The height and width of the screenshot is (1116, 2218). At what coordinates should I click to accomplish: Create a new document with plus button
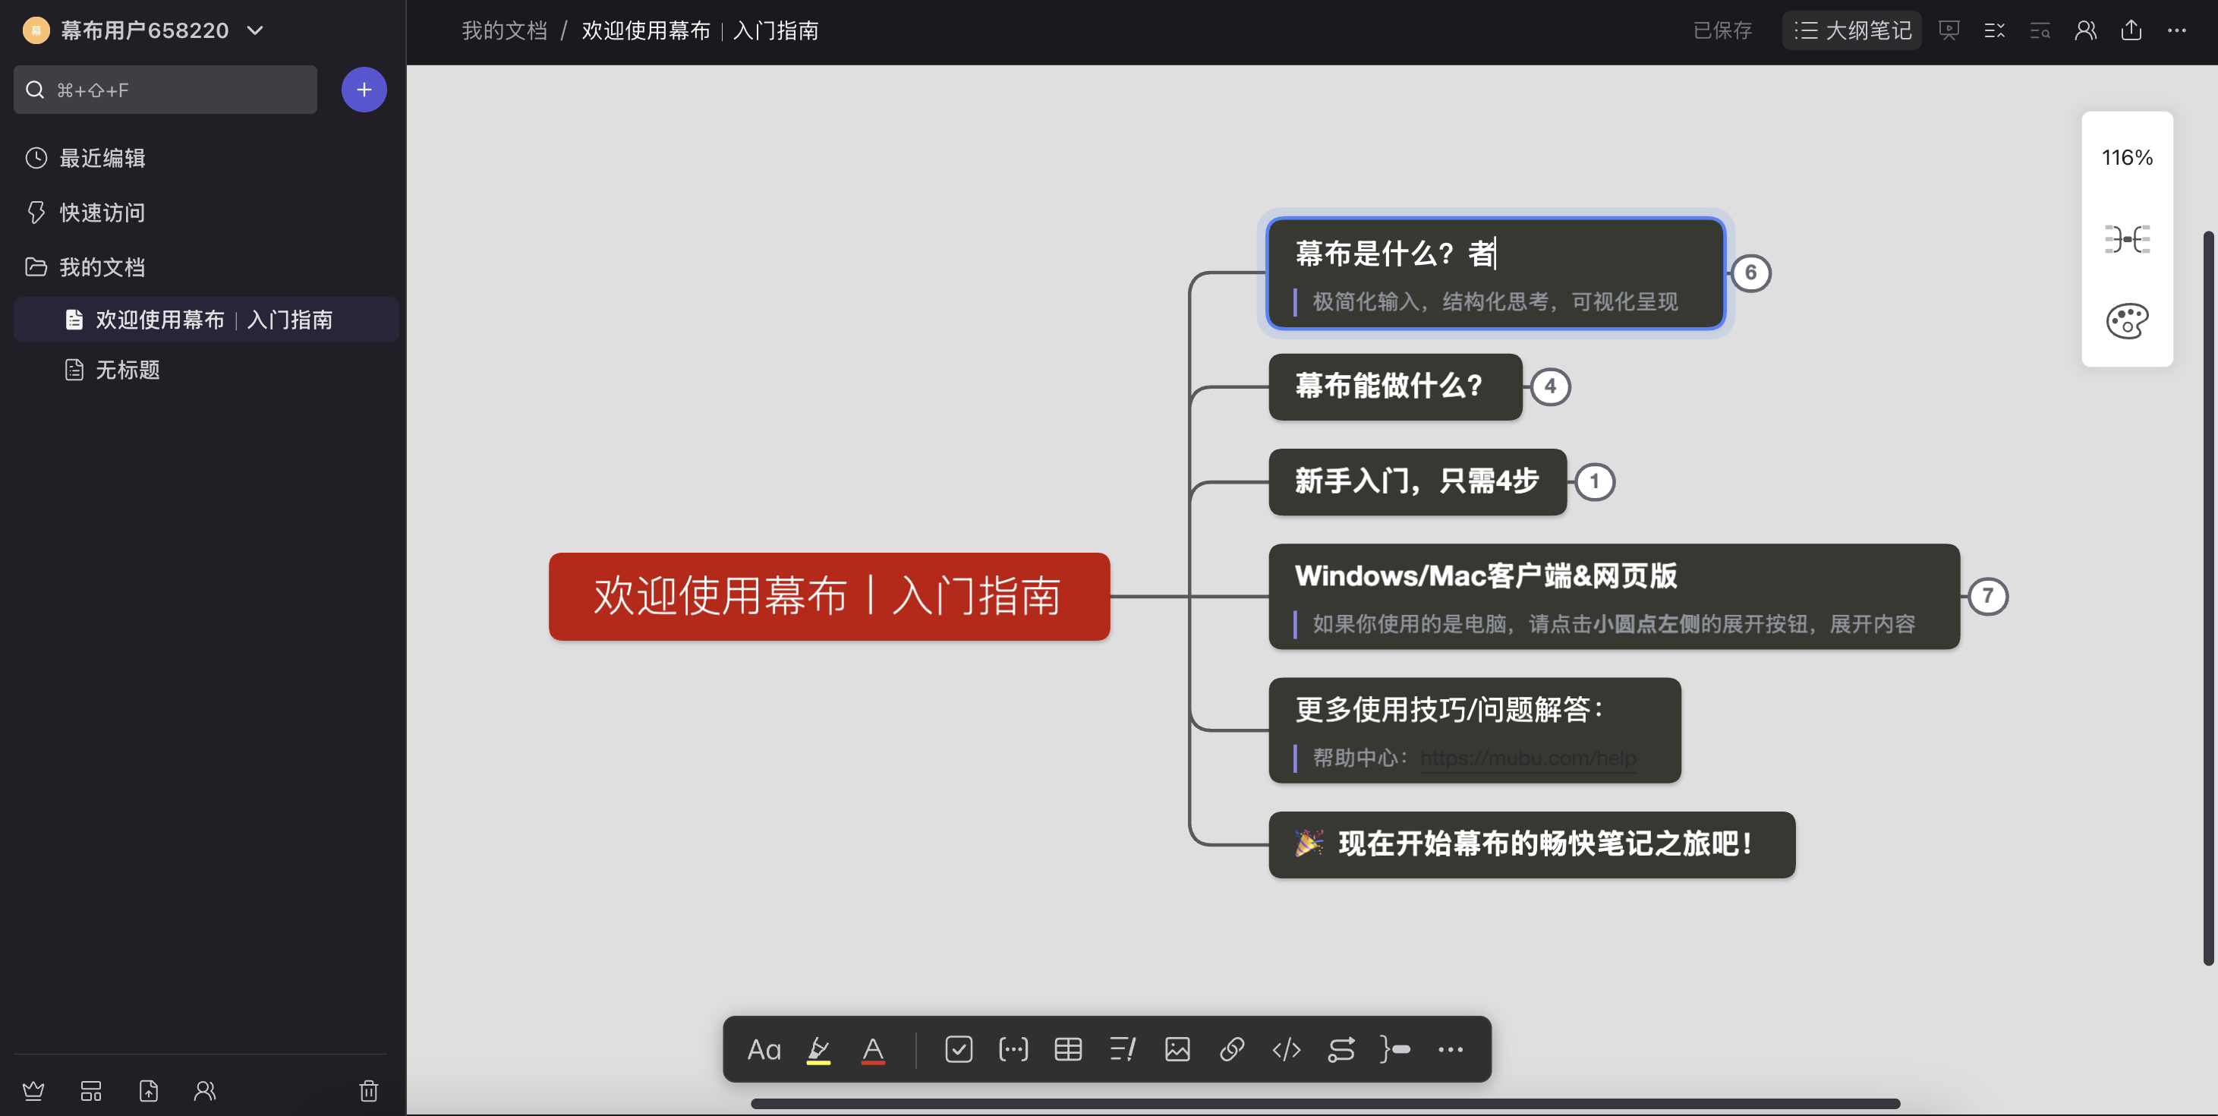[x=364, y=90]
